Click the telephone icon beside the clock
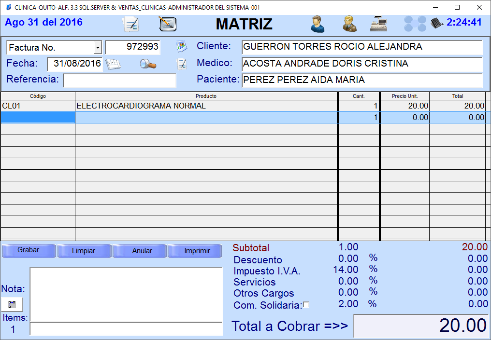Screen dimensions: 491x340 point(437,23)
